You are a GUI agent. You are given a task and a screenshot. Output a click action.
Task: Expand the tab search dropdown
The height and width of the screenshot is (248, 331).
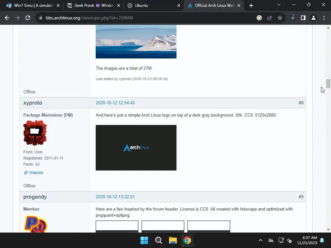(279, 5)
